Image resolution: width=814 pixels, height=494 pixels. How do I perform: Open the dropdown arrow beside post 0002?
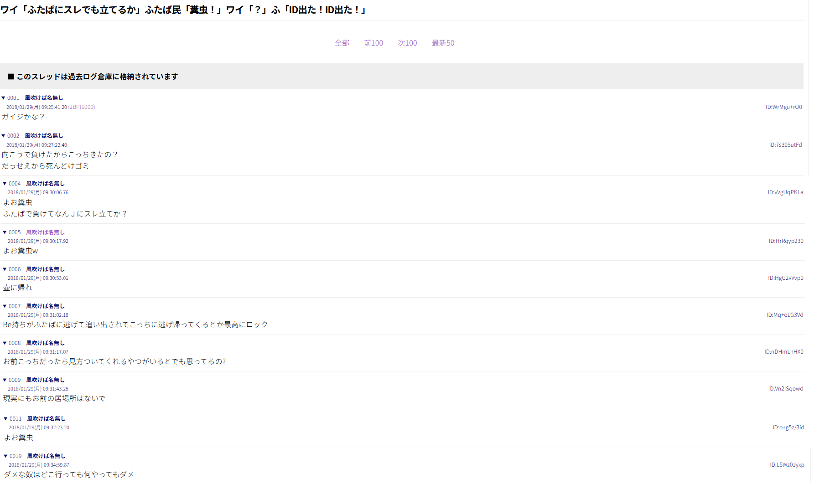tap(3, 136)
